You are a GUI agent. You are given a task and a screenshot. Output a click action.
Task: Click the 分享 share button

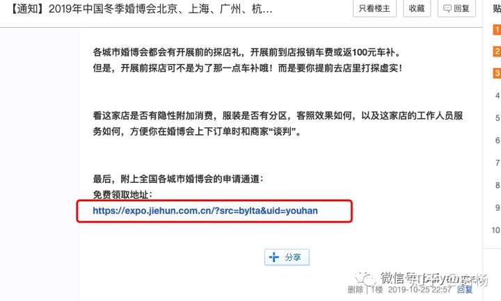tap(287, 257)
